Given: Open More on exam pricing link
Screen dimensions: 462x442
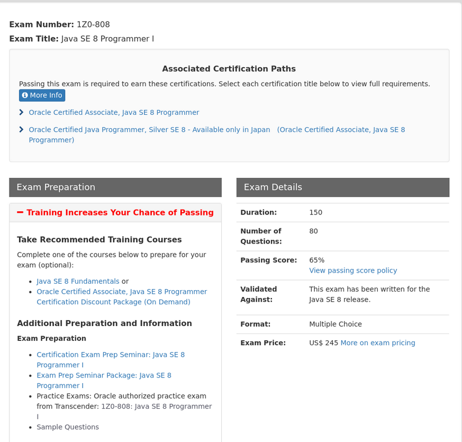Looking at the screenshot, I should pyautogui.click(x=378, y=342).
